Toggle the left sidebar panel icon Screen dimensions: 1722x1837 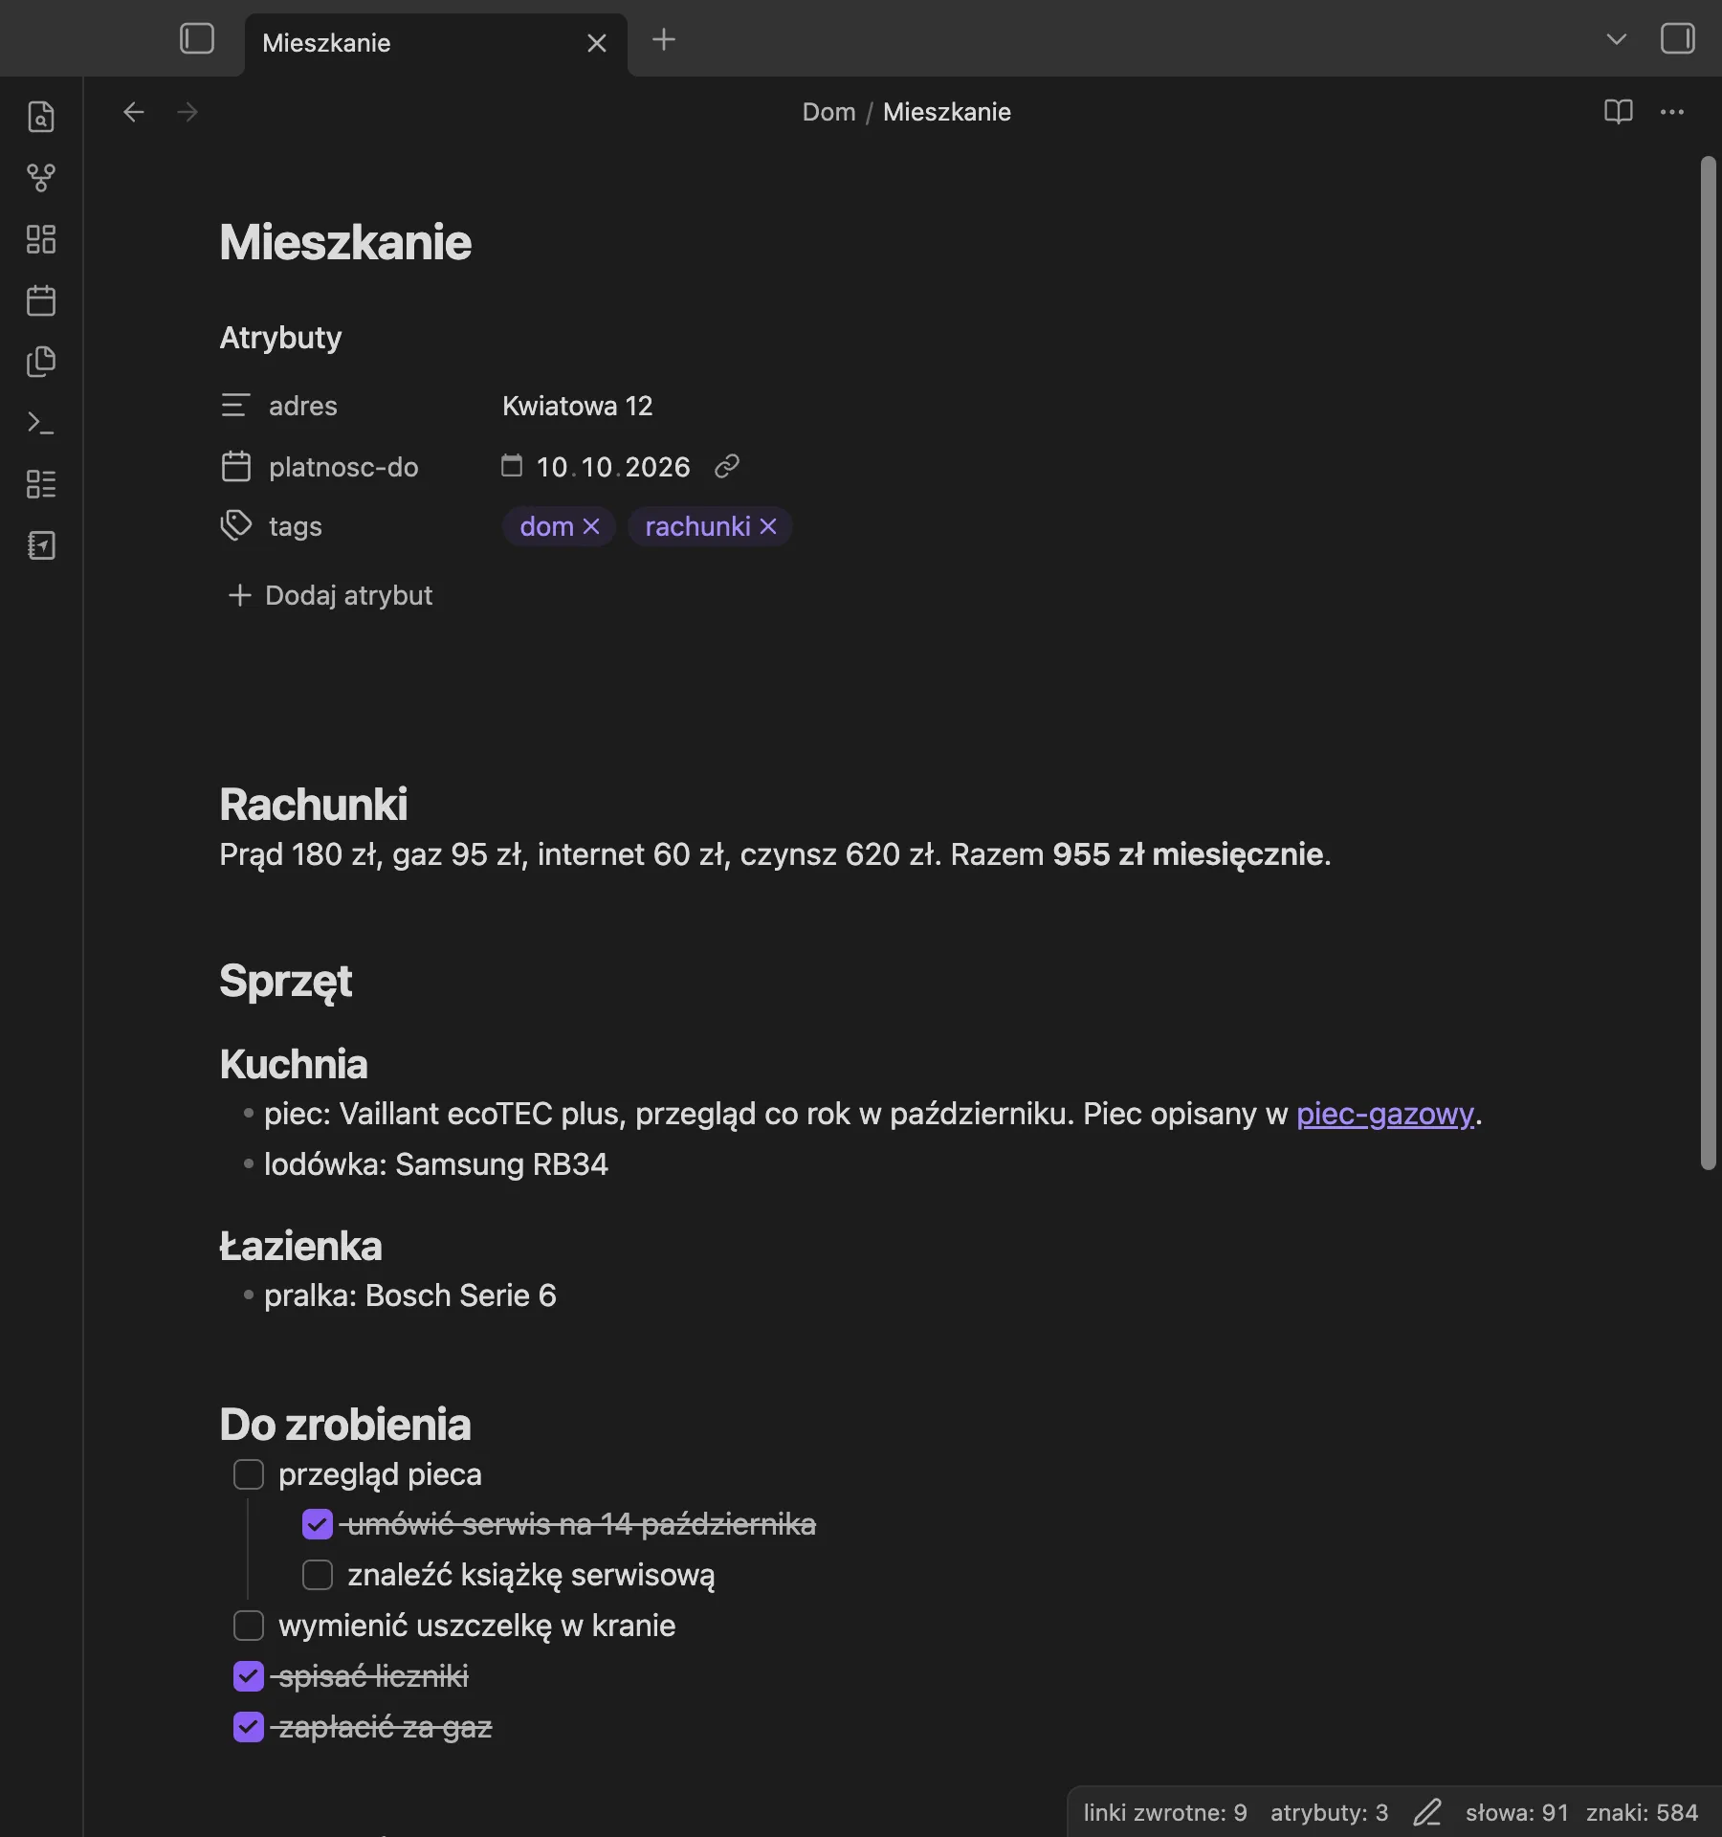(x=197, y=39)
